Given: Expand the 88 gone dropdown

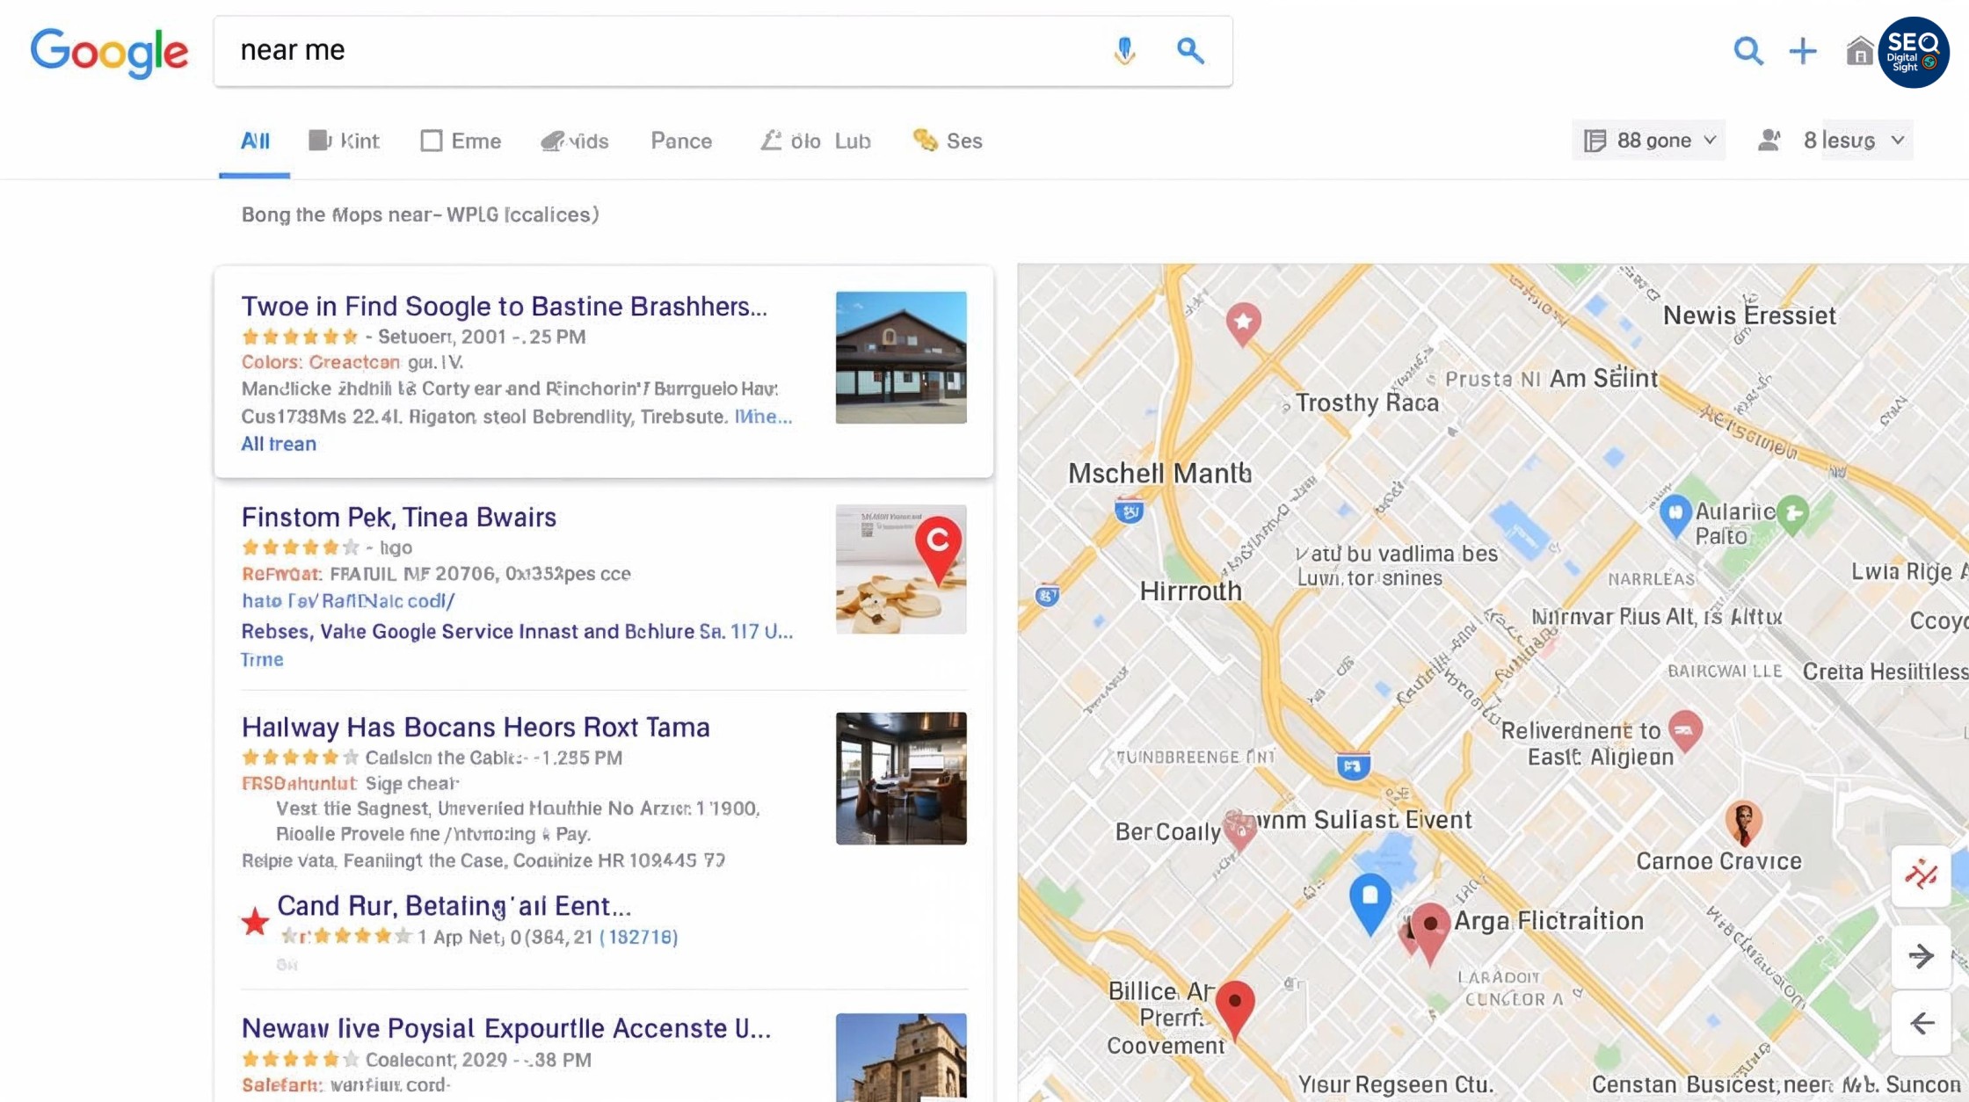Looking at the screenshot, I should tap(1649, 141).
